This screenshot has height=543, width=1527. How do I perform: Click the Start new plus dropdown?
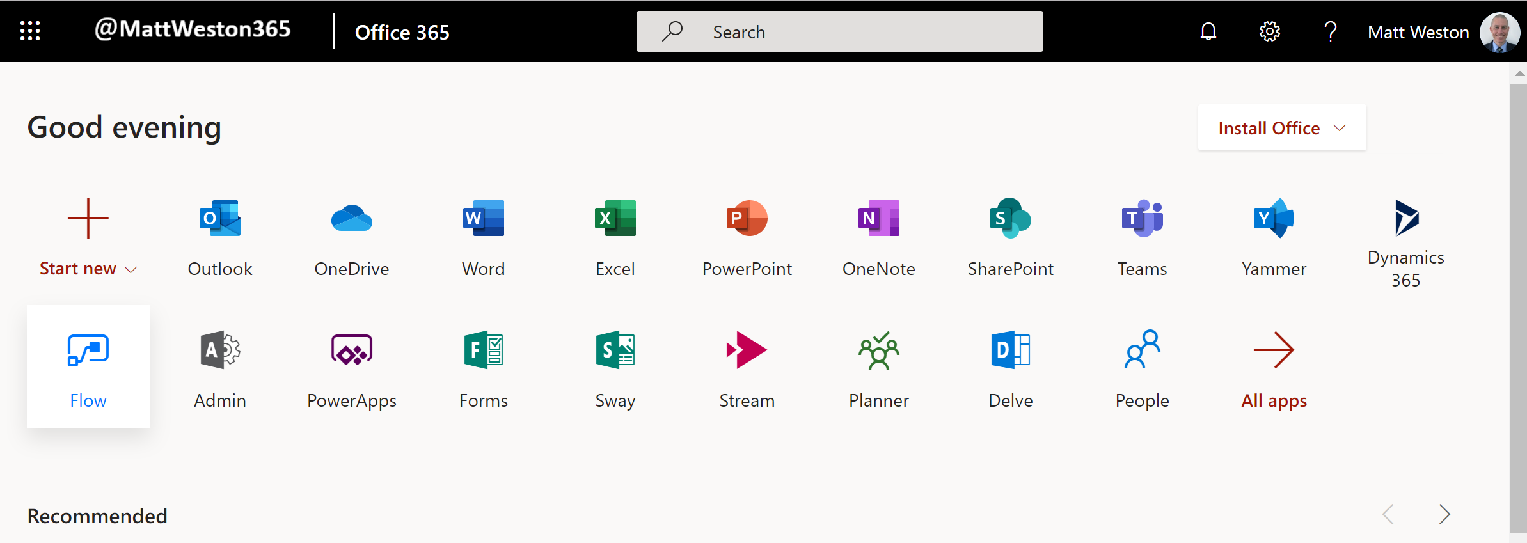click(88, 238)
